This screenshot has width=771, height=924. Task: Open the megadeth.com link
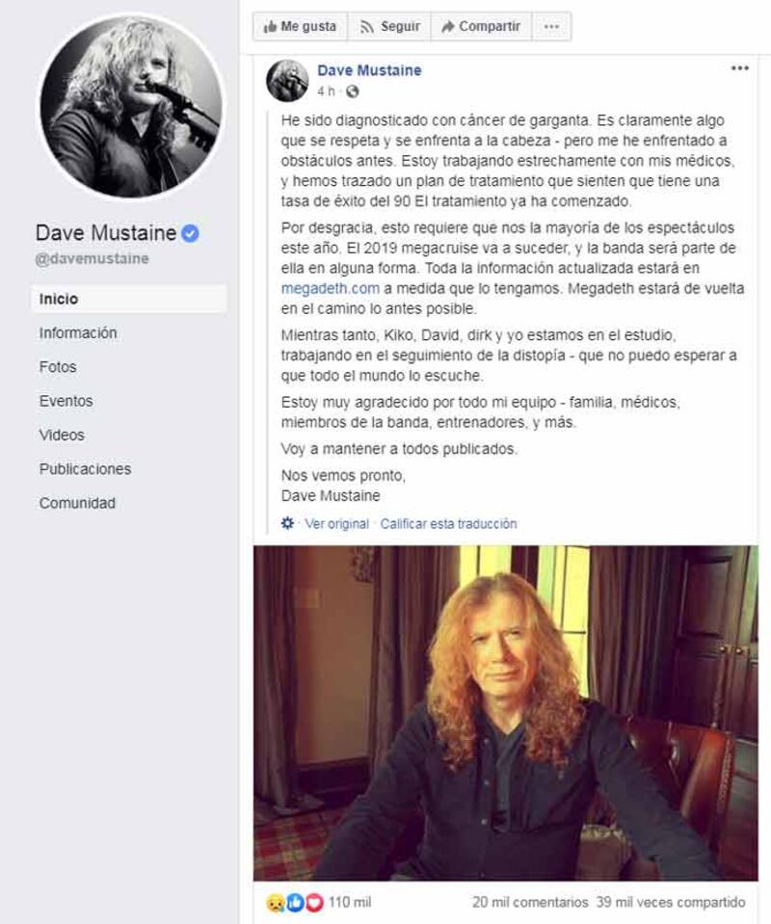coord(331,289)
